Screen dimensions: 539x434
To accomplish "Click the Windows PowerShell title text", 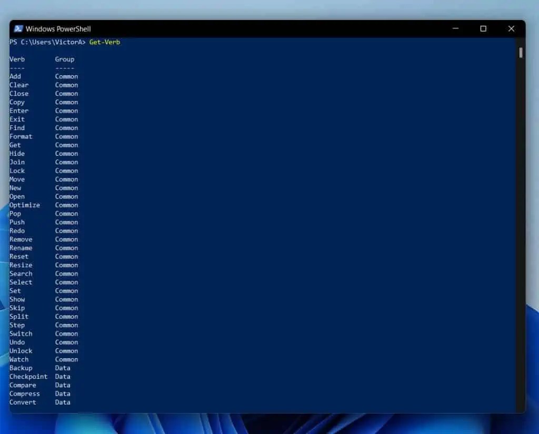I will coord(58,29).
